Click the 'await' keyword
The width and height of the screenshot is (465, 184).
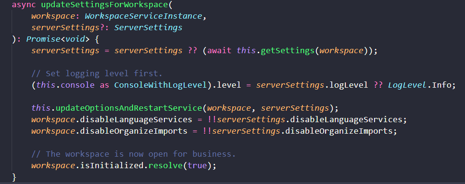click(219, 50)
